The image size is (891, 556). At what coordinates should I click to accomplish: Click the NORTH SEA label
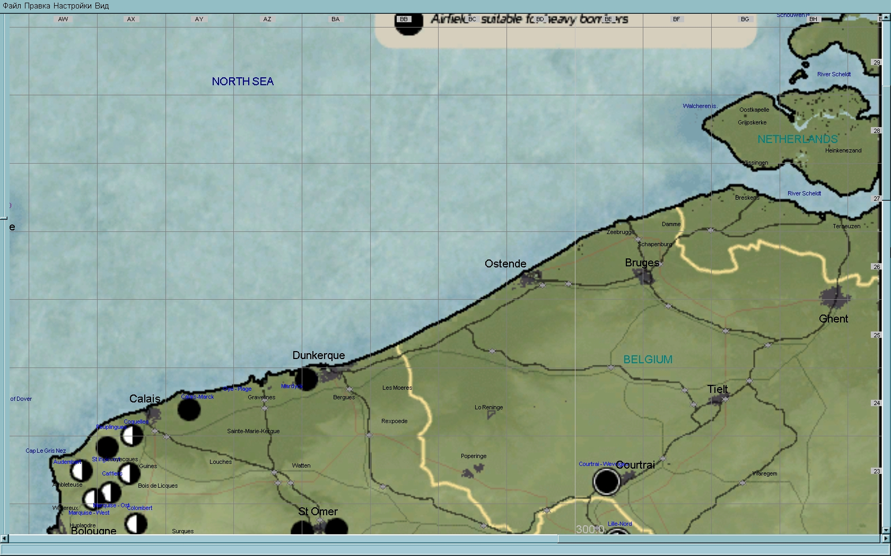coord(243,82)
